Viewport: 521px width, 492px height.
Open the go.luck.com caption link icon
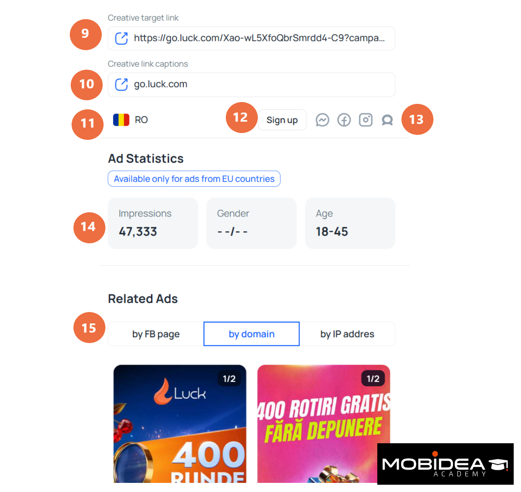(x=121, y=85)
